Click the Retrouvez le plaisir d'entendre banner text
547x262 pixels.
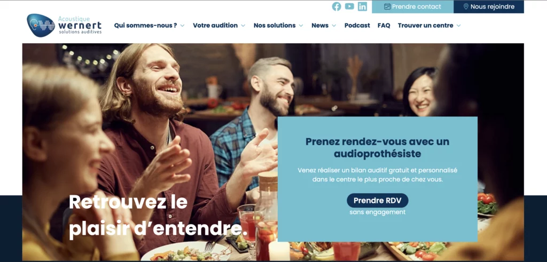click(x=159, y=216)
